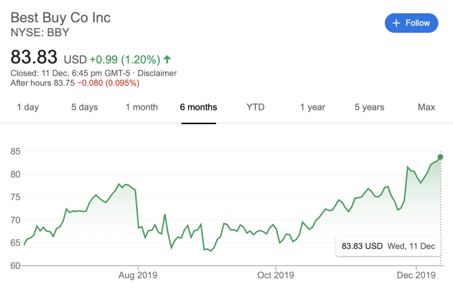Show the 1 month chart tab
453x295 pixels.
142,107
